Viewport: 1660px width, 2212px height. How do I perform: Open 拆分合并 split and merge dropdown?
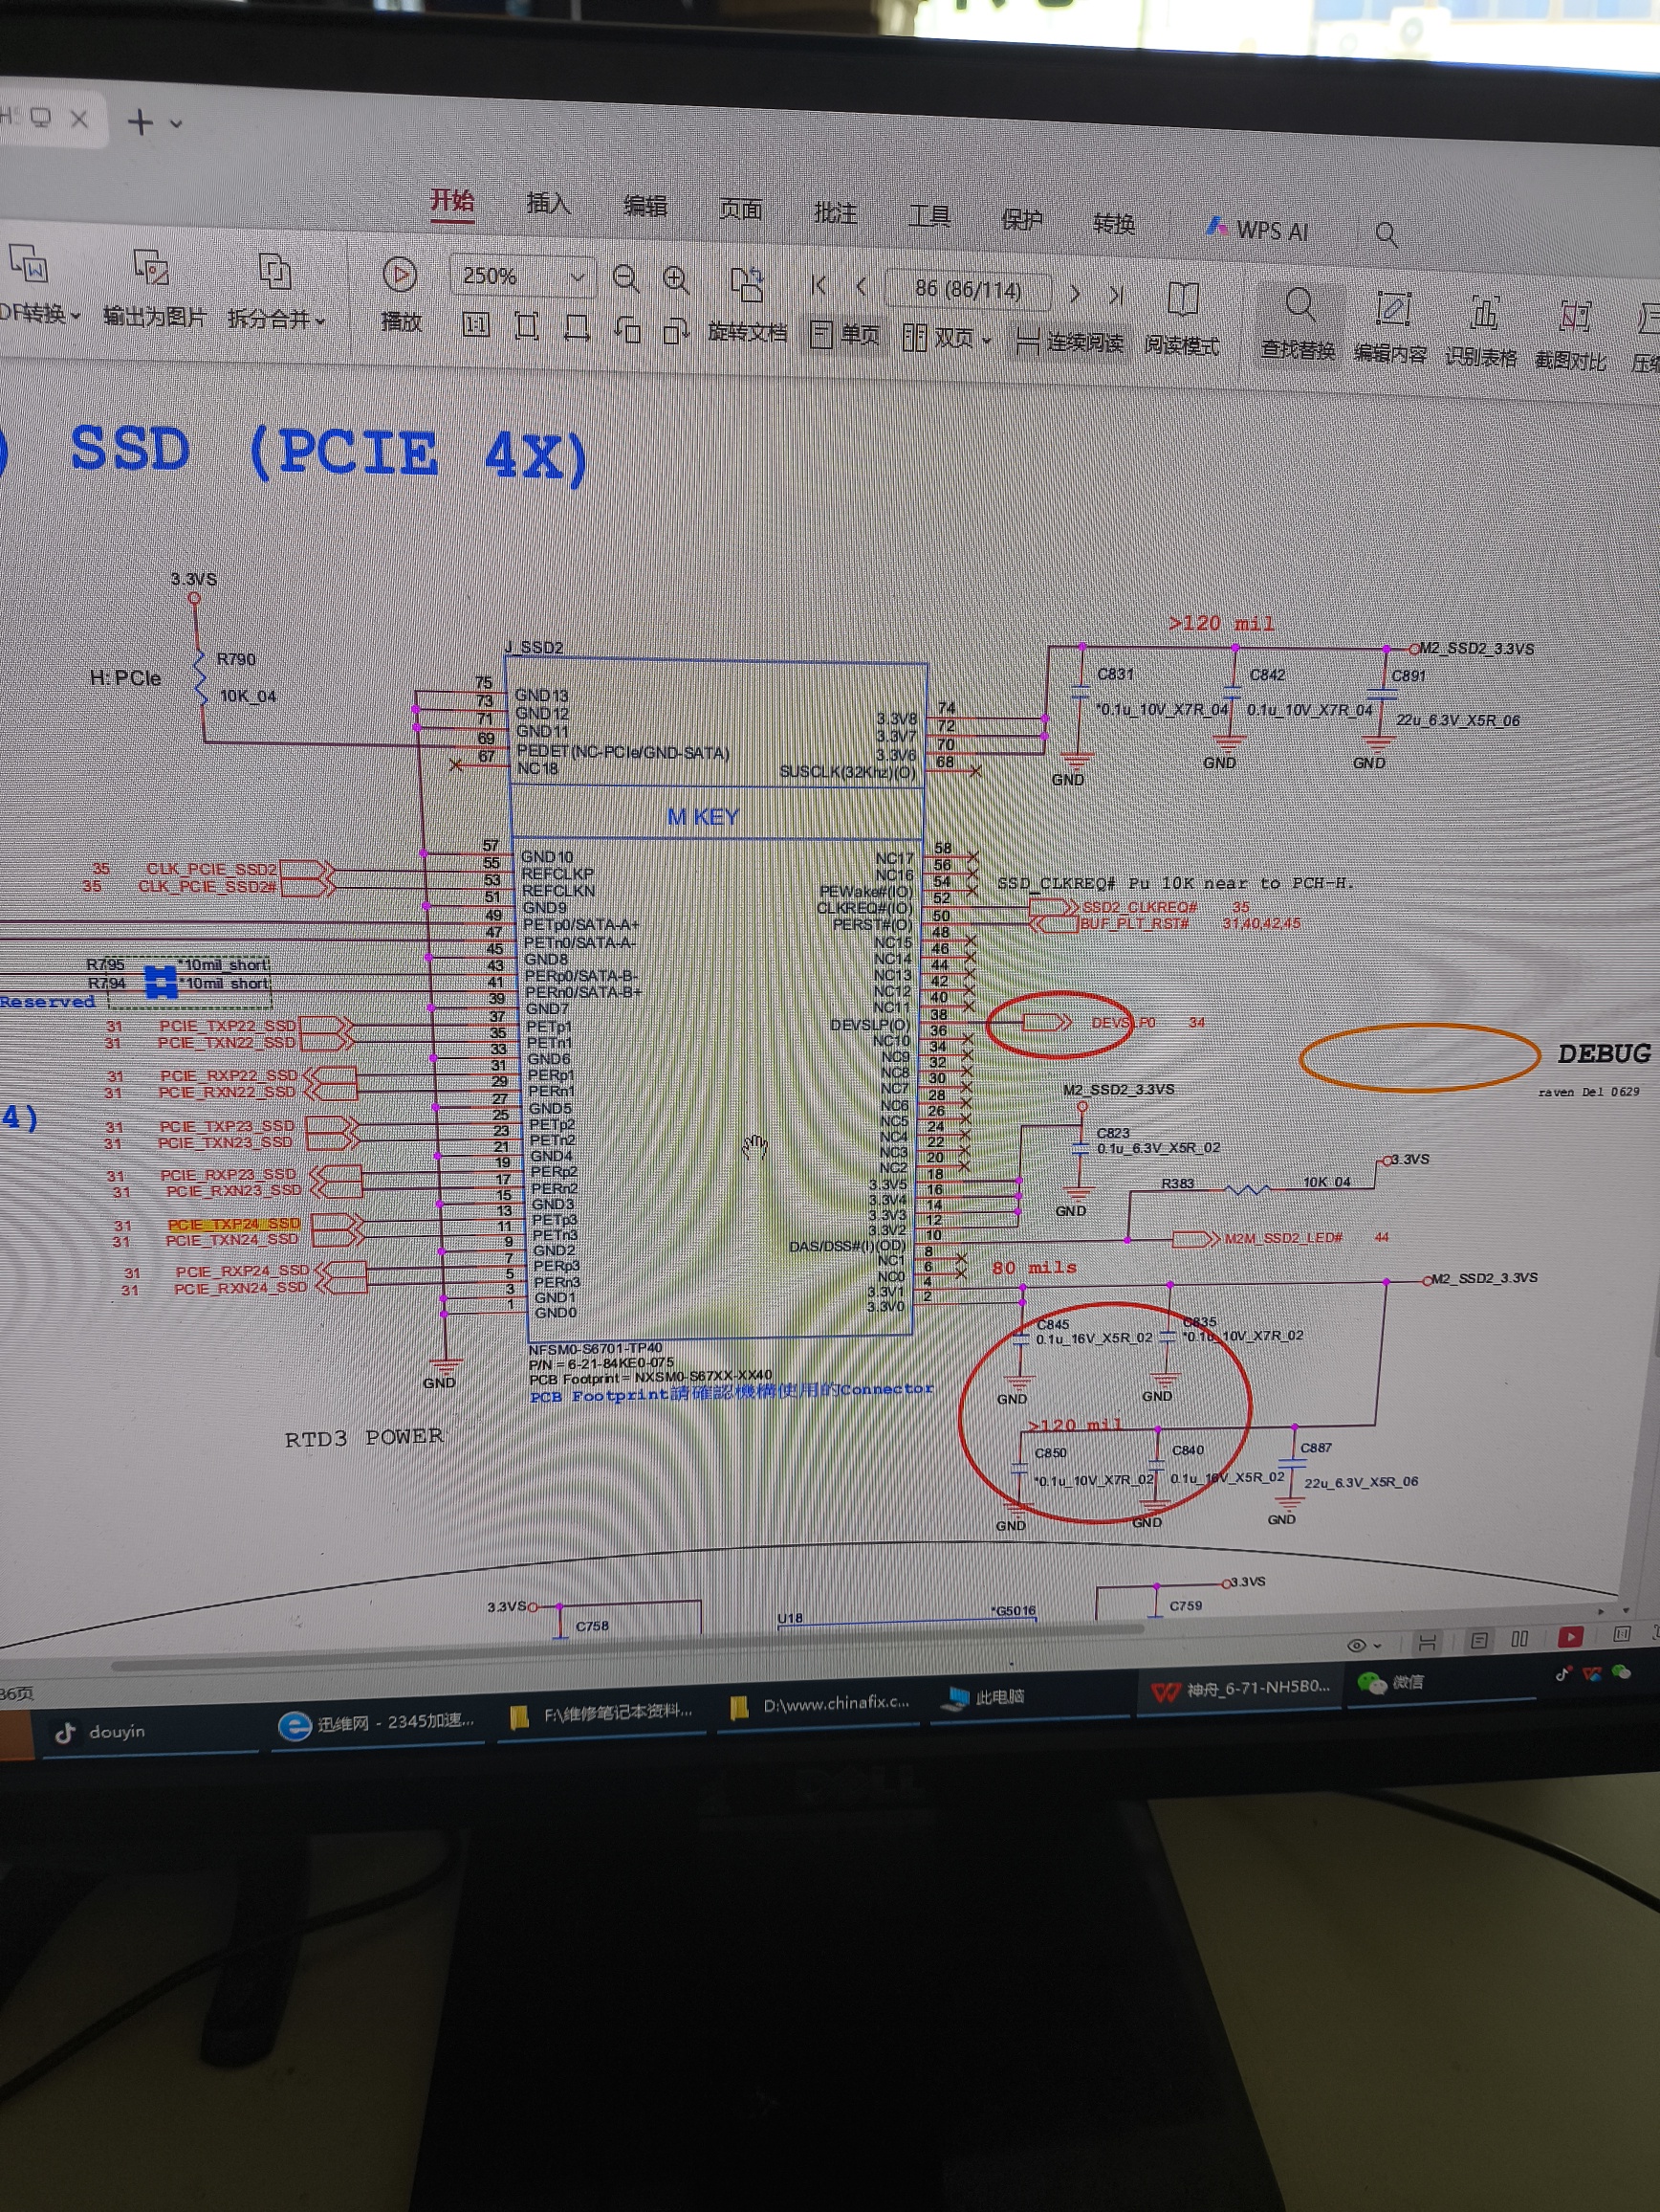(275, 293)
